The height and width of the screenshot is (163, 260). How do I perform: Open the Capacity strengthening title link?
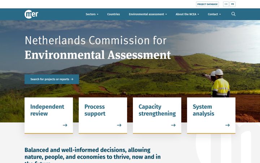[157, 110]
